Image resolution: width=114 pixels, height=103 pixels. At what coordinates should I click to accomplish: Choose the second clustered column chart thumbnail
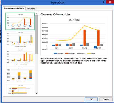tap(20, 39)
